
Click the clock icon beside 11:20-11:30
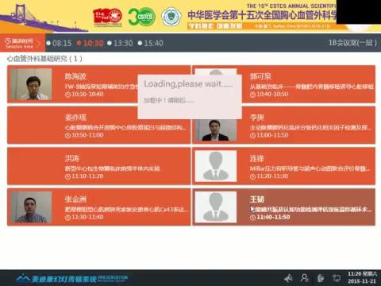tap(252, 176)
